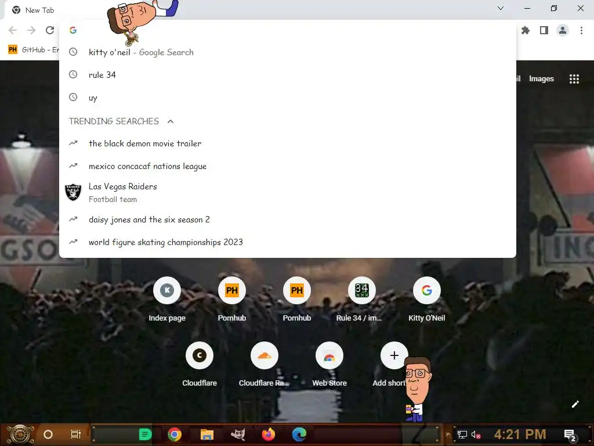The height and width of the screenshot is (446, 594).
Task: Click the browser Back arrow
Action: coord(13,30)
